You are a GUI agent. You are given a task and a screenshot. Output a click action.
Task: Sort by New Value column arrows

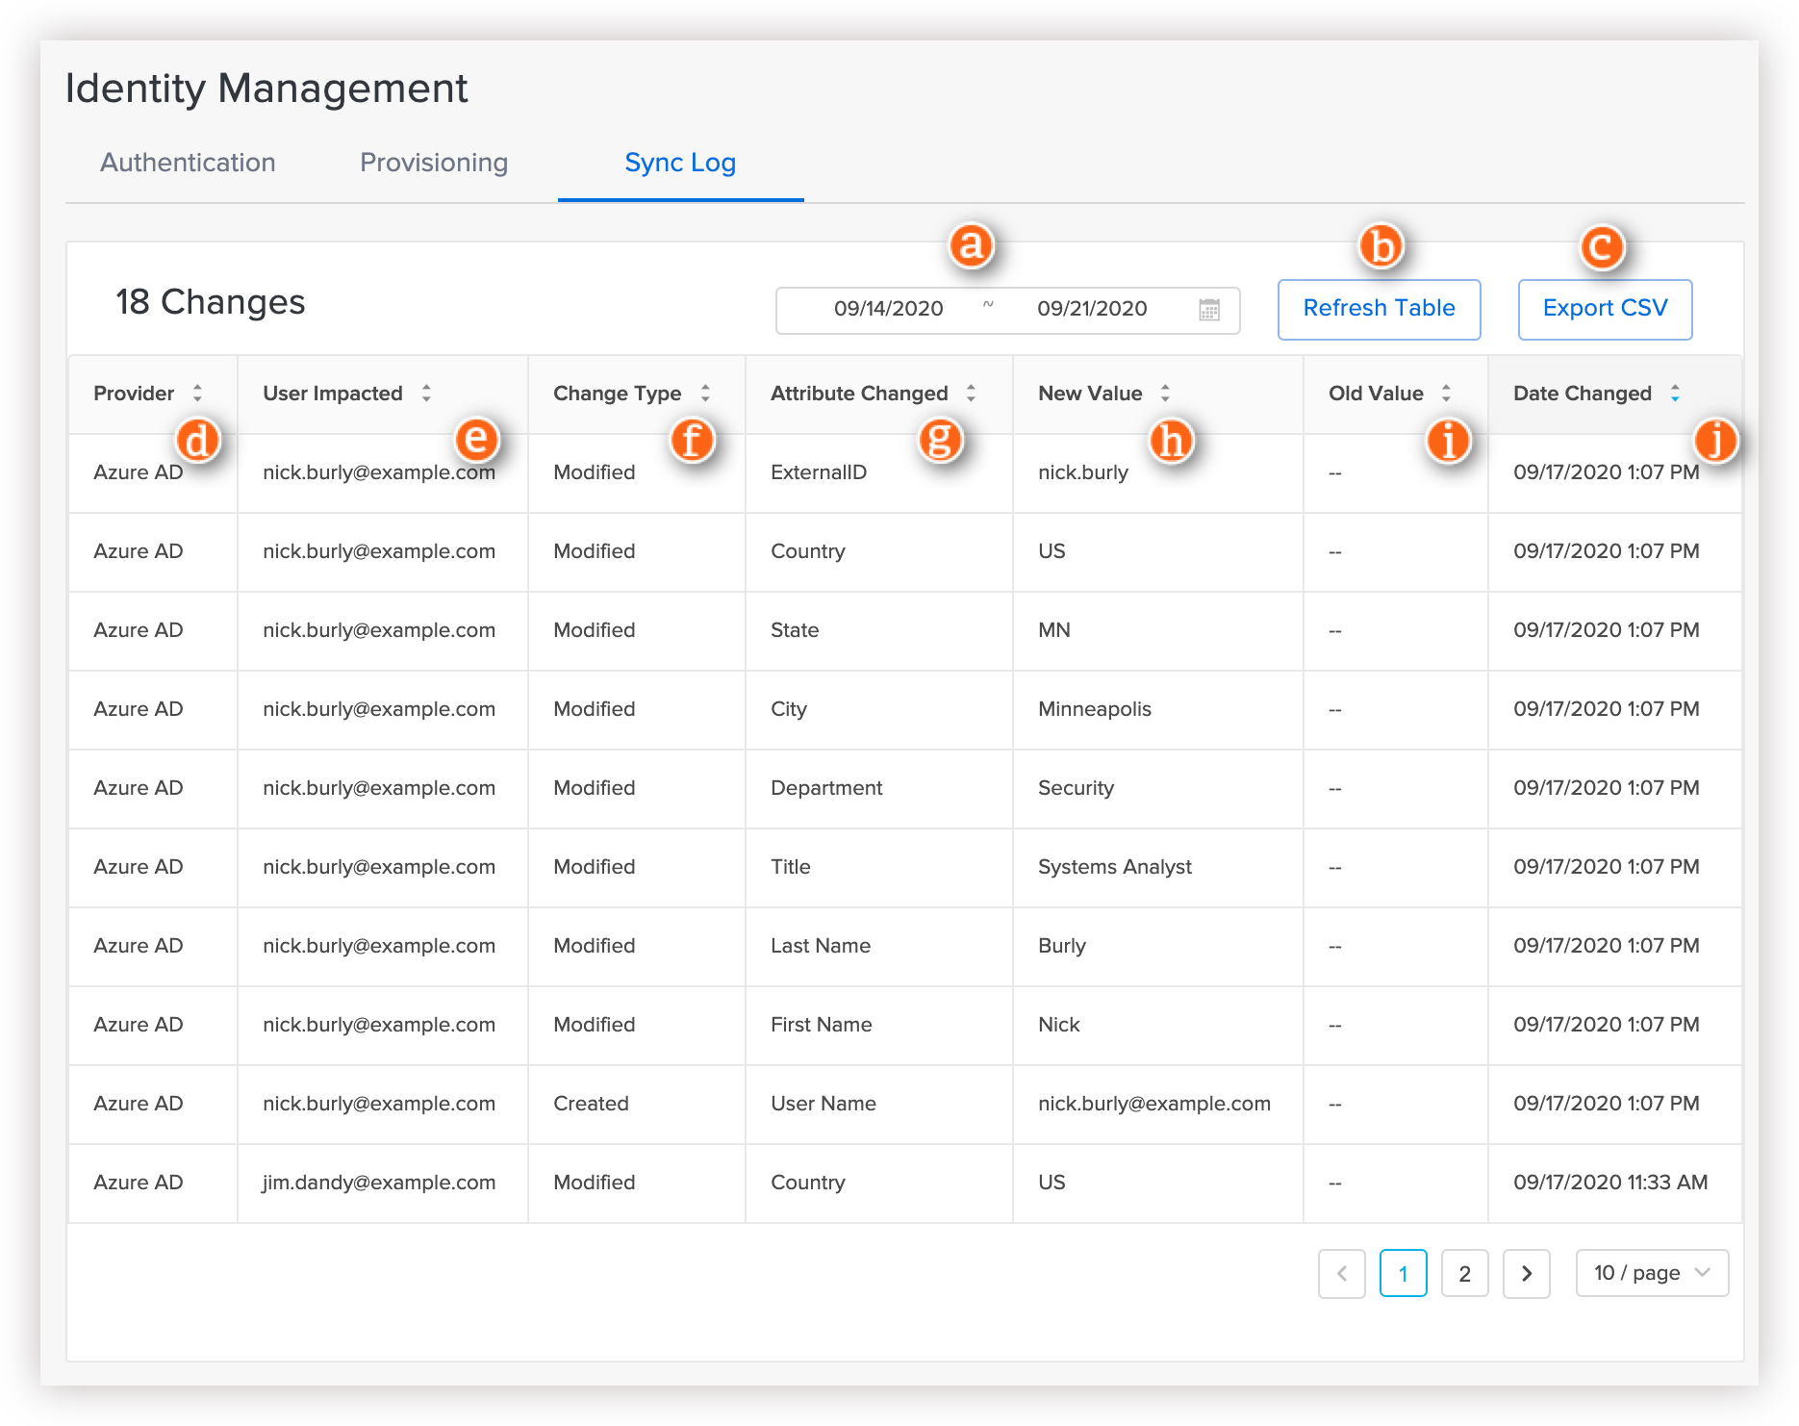1165,394
